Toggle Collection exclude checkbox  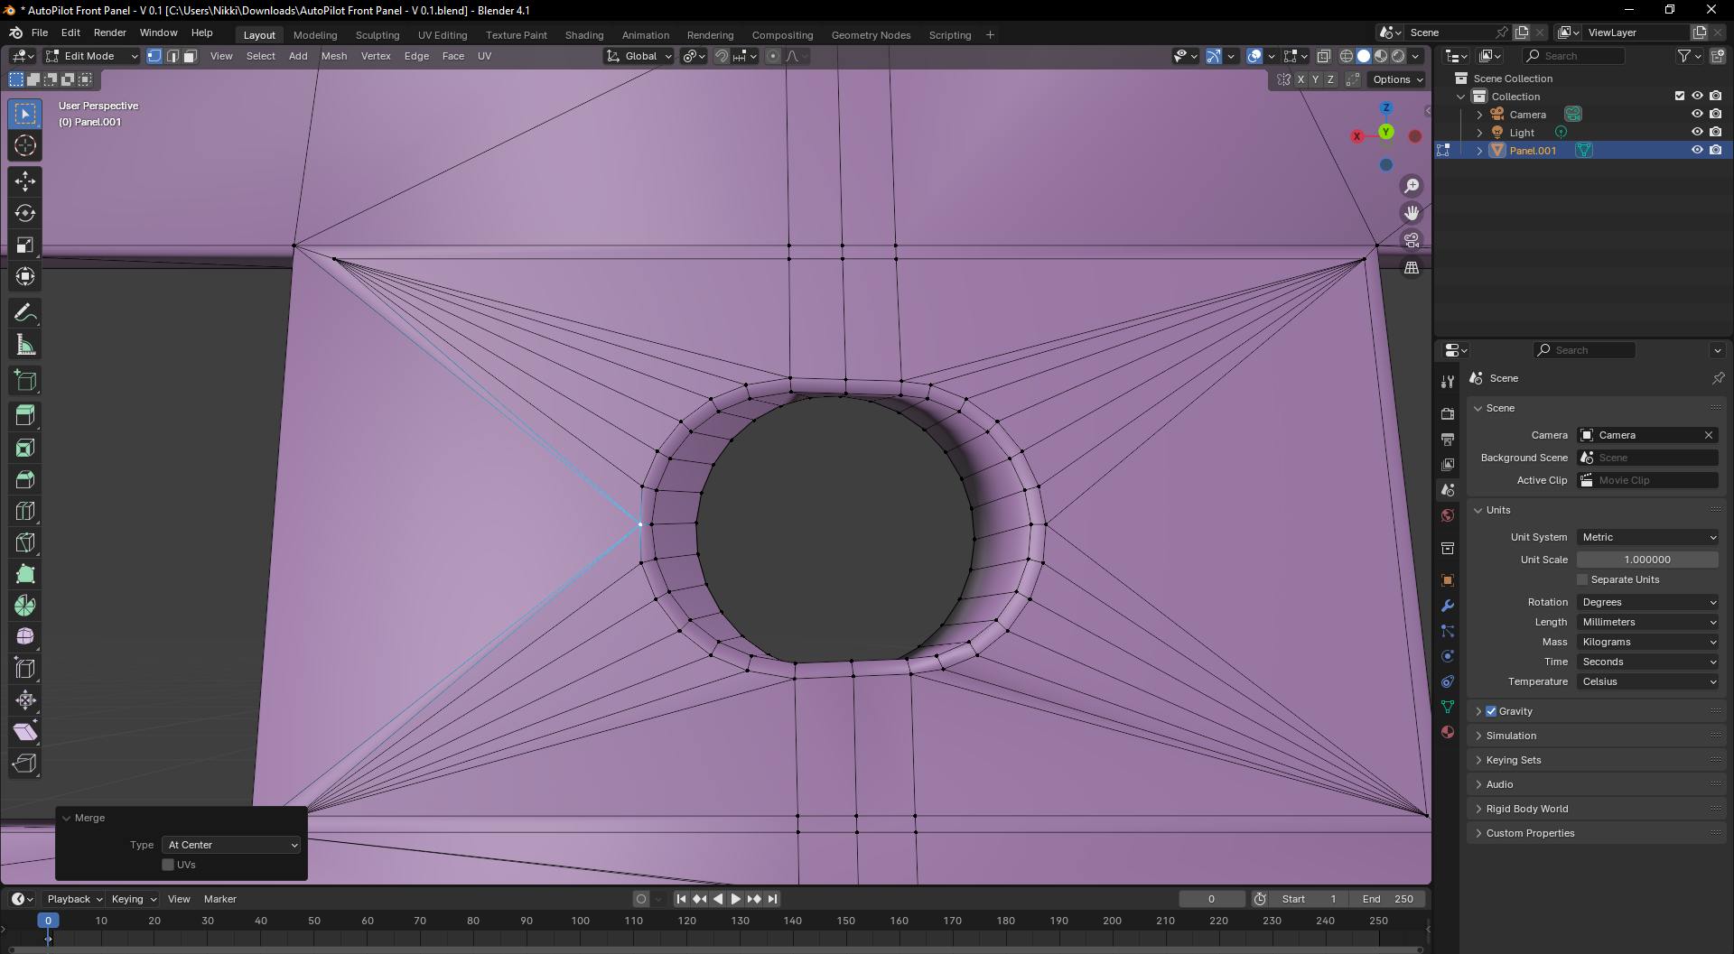point(1680,96)
